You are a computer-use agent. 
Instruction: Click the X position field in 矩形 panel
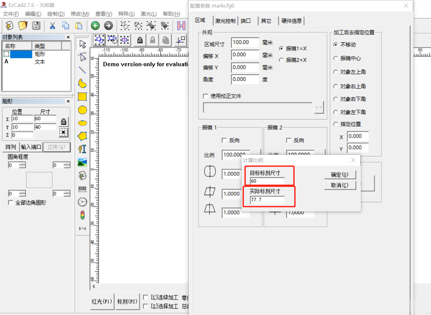click(x=22, y=119)
